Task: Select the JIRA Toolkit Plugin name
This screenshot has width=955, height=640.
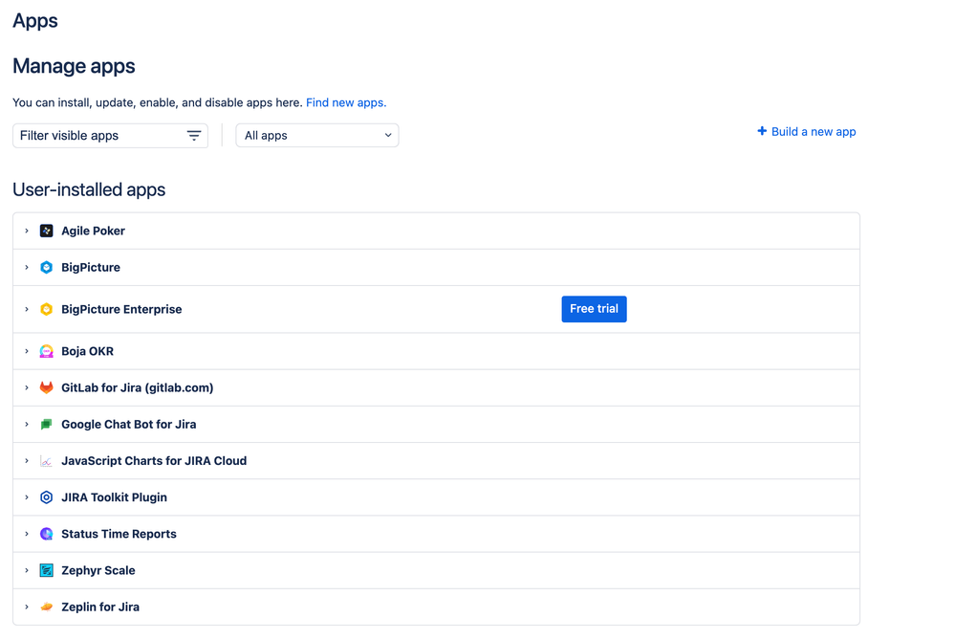Action: [x=115, y=498]
